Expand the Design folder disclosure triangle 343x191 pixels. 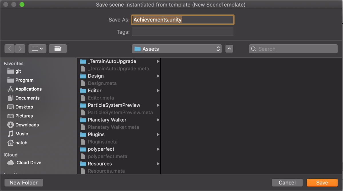click(158, 76)
